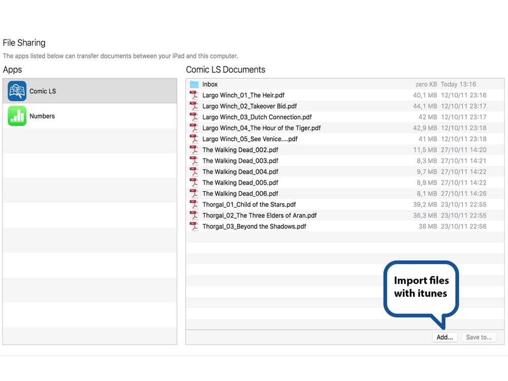Select Largo Winch_04_The Hour of the Tiger.pdf
The width and height of the screenshot is (508, 381).
coord(262,128)
